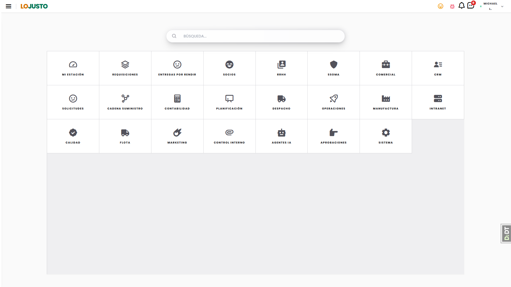Screen dimensions: 511x287
Task: Open the Mi Estación speedometer icon
Action: (73, 65)
